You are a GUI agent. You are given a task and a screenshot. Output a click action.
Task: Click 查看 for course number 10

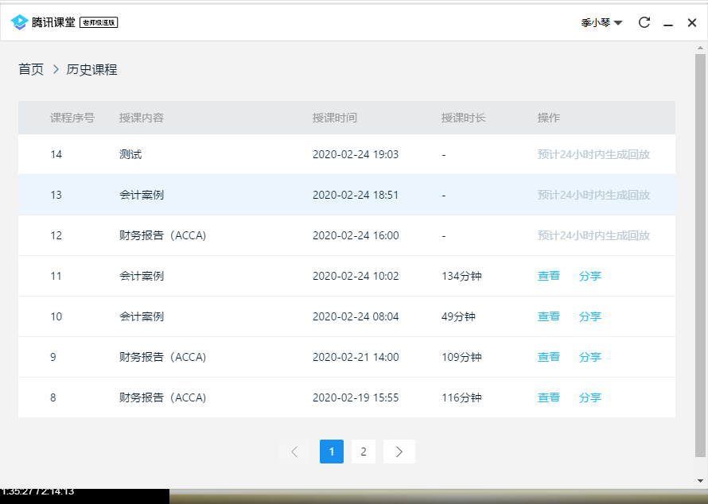pos(548,316)
